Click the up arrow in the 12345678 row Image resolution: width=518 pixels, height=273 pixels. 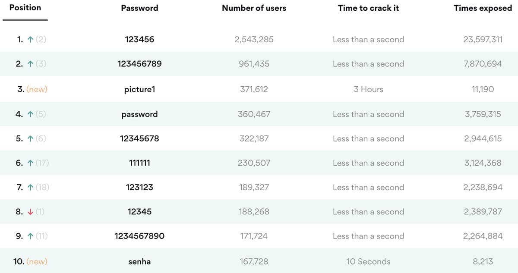30,139
